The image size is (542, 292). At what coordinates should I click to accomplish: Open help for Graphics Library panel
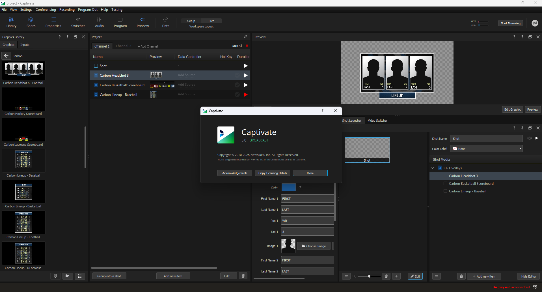point(59,37)
